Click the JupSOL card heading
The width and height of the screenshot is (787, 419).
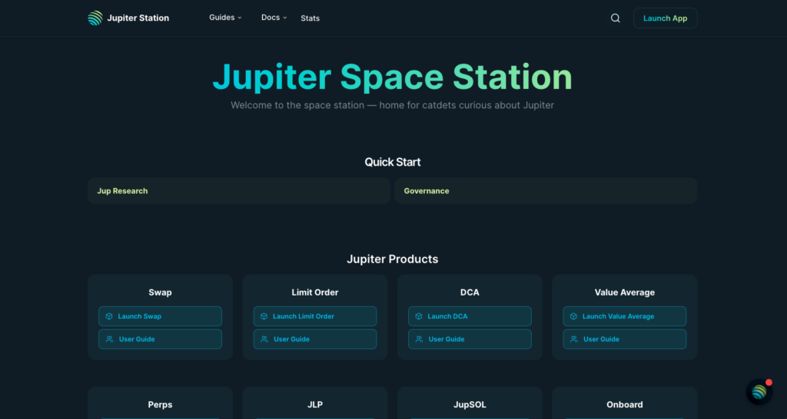click(x=470, y=404)
